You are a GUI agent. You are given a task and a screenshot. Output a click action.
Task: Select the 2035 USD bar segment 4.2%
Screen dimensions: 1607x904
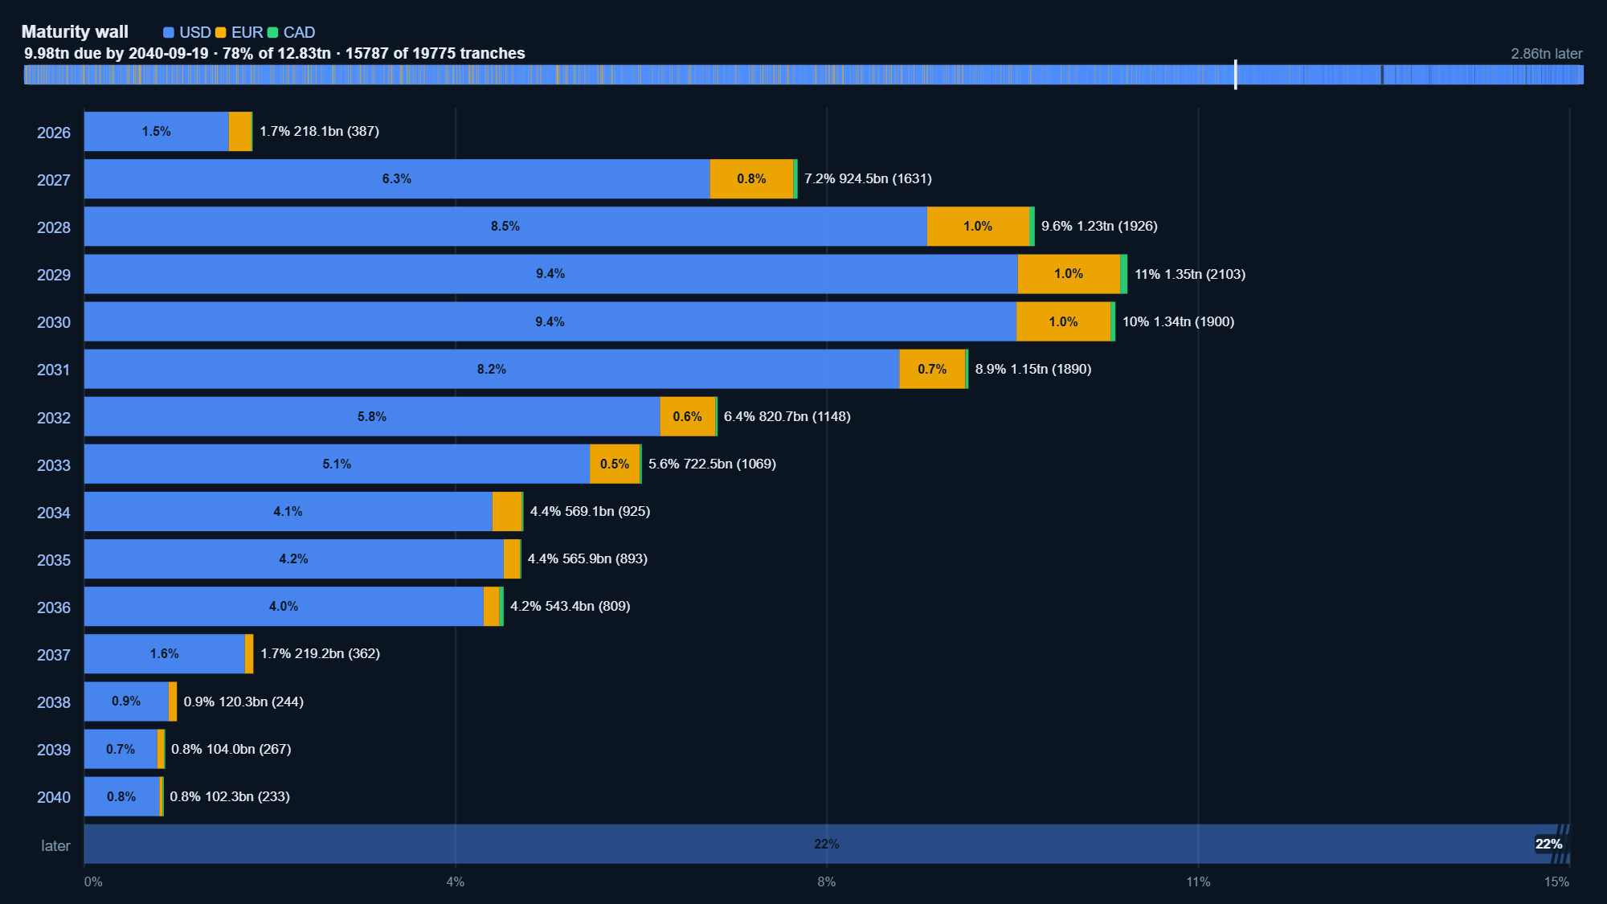click(x=294, y=558)
